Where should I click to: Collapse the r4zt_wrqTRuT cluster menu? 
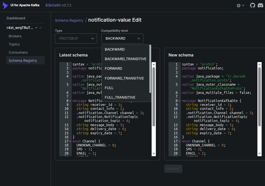pos(41,28)
